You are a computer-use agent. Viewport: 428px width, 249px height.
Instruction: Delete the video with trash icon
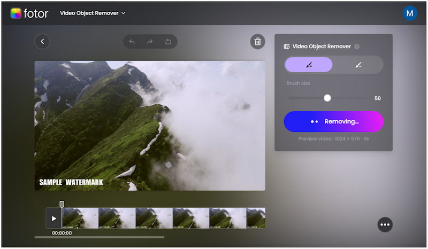pos(257,42)
